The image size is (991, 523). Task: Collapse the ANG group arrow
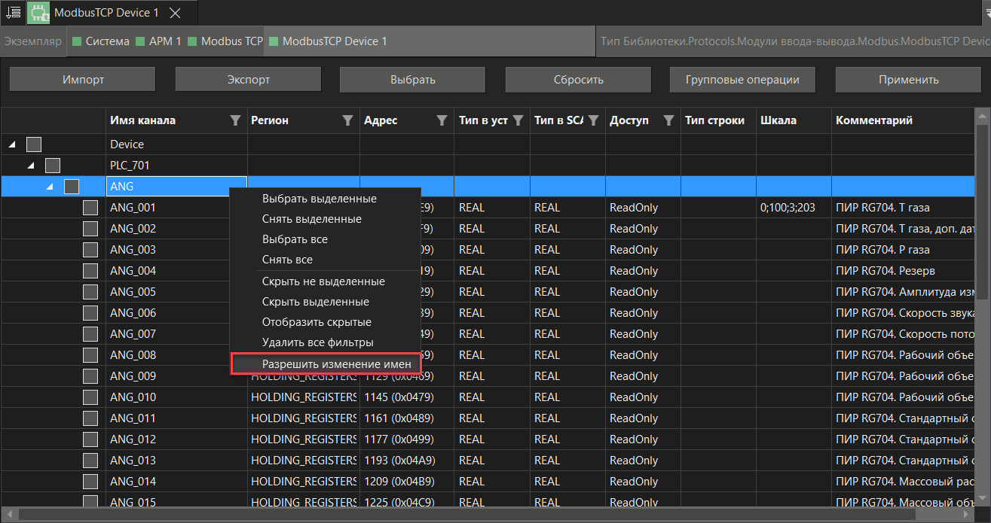pos(50,187)
